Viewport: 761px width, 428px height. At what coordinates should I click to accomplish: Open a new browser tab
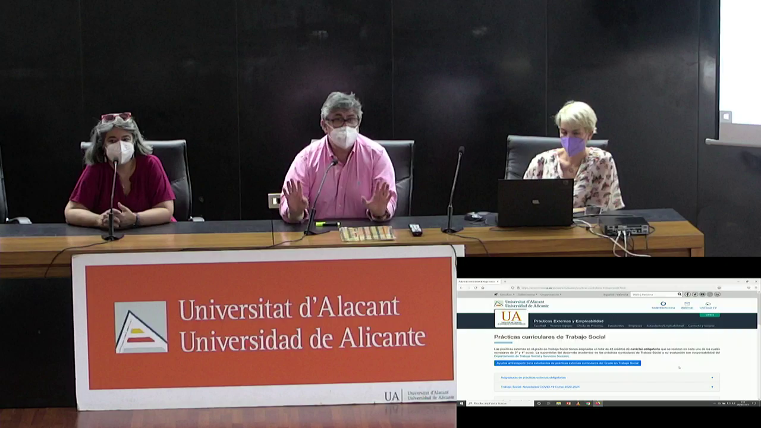point(505,281)
